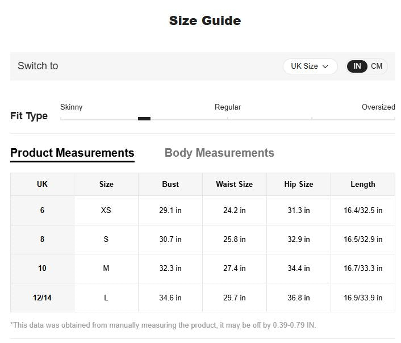Click the 16.4/32.5 in length value
Viewport: 401px width, 343px height.
tap(363, 210)
